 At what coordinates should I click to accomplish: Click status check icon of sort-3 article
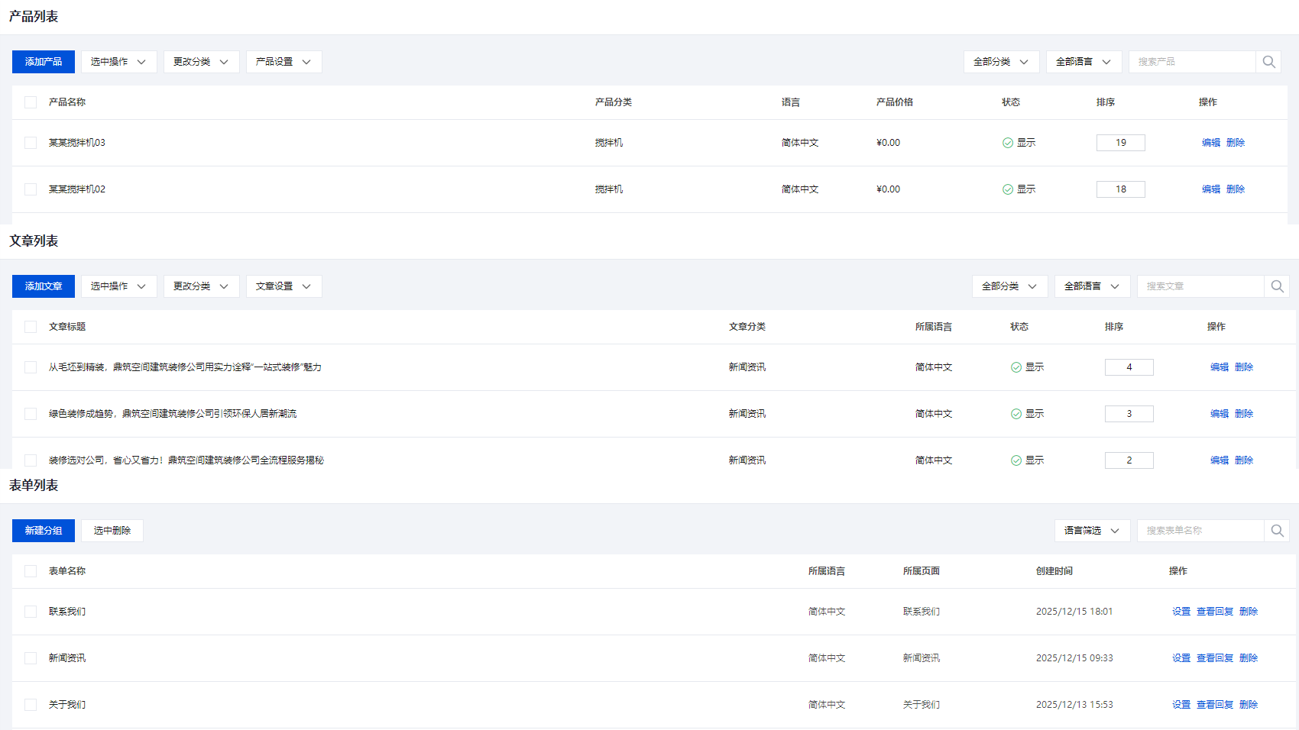coord(1016,414)
